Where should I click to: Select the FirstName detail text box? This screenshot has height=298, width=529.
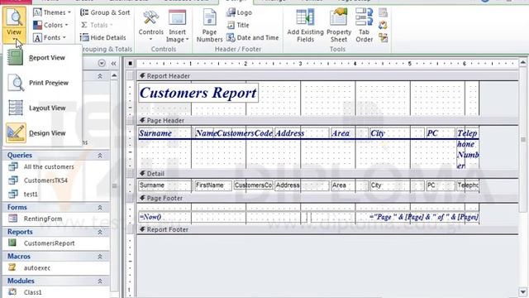click(213, 185)
